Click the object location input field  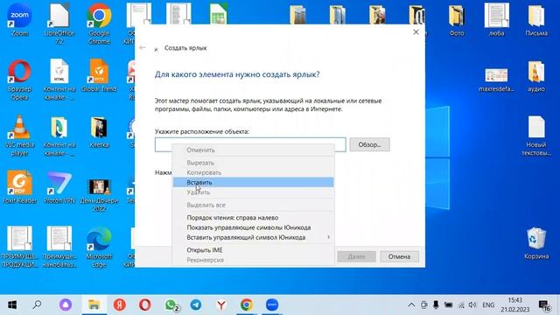[250, 144]
